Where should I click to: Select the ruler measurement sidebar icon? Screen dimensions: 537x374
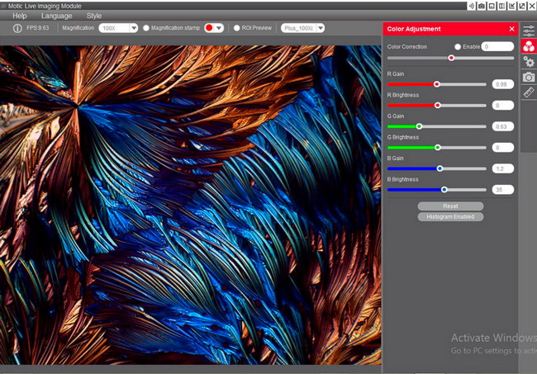point(529,92)
